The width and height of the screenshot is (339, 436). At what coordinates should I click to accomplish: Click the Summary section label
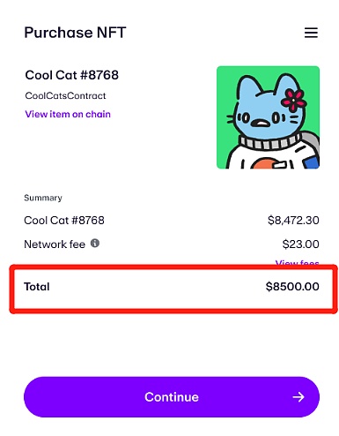pyautogui.click(x=43, y=198)
